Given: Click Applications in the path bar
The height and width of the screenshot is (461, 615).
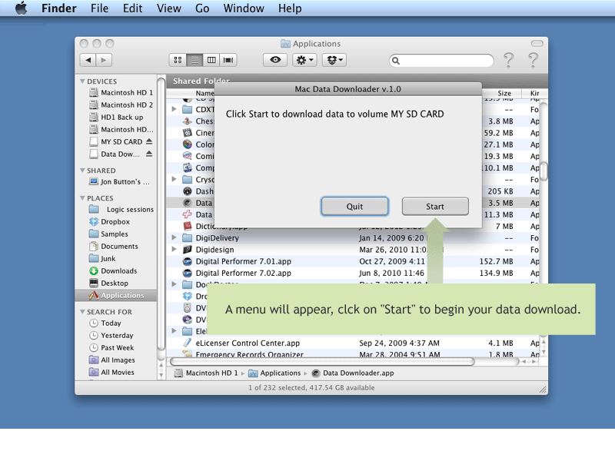Looking at the screenshot, I should click(274, 373).
